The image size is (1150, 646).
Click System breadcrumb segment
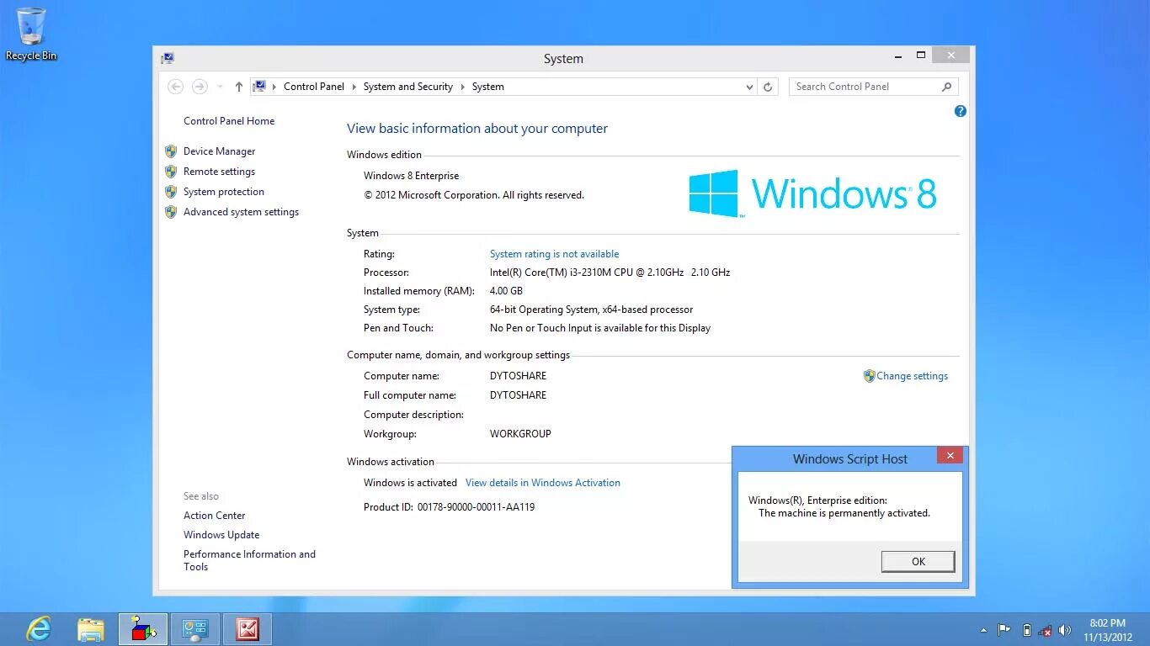point(488,87)
